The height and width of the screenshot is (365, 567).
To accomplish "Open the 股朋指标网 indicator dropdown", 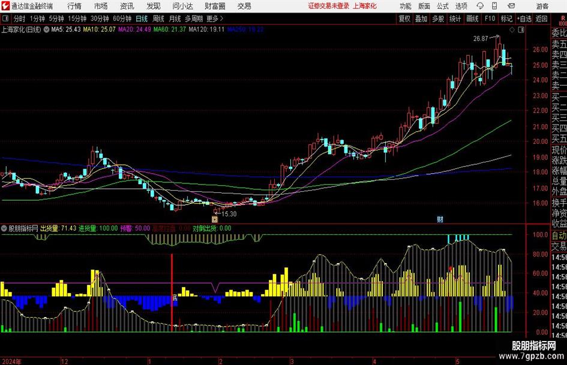I will [4, 228].
